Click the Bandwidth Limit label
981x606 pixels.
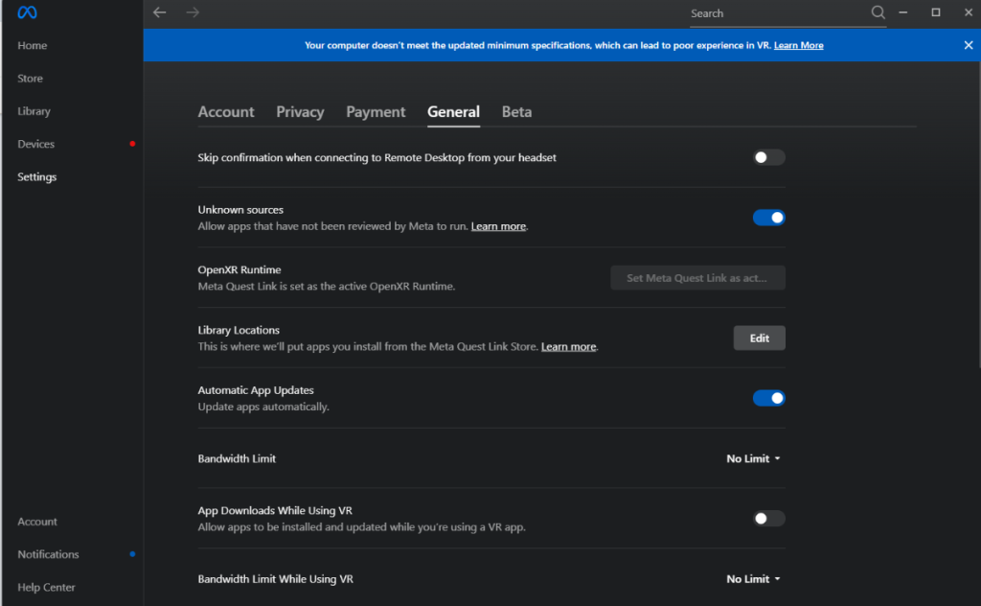click(x=237, y=459)
